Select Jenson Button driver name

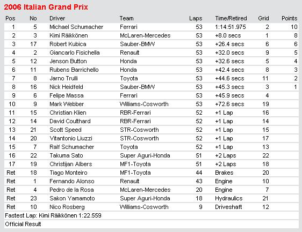tap(68, 61)
